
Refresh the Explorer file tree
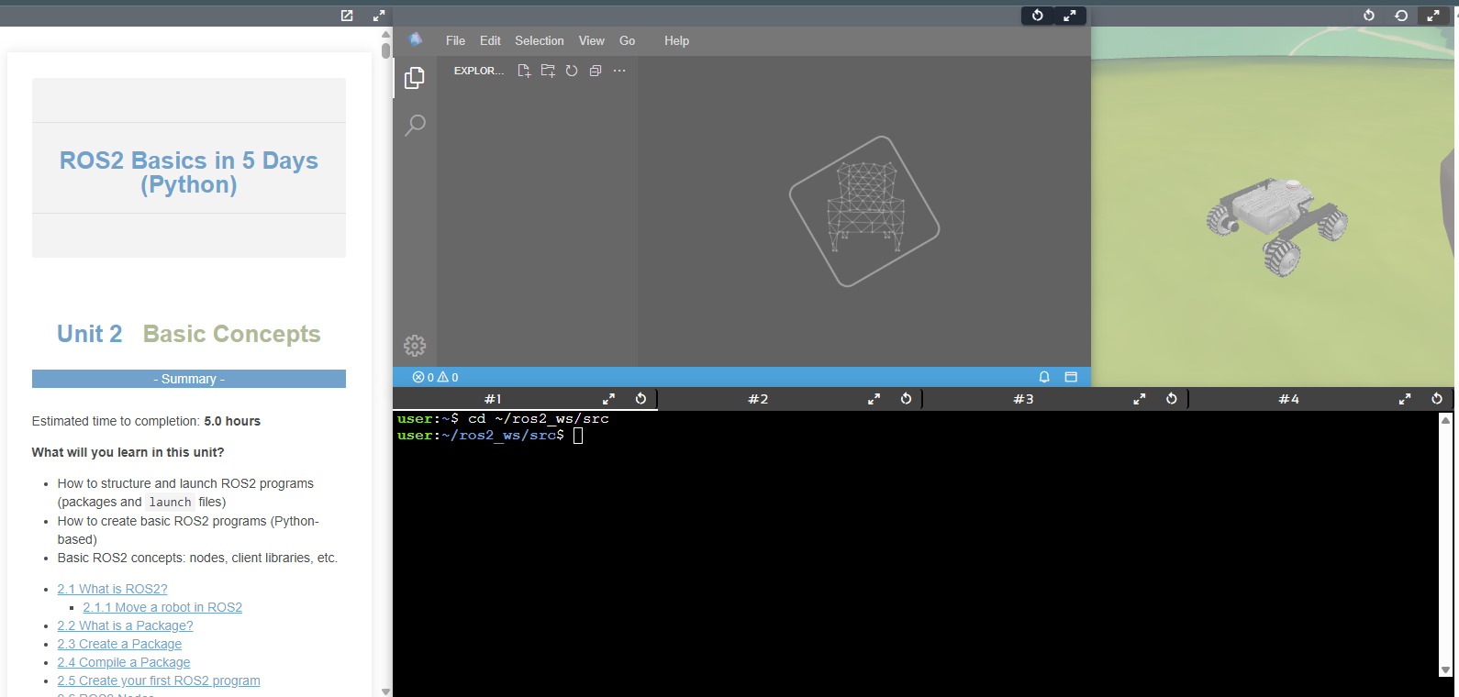572,71
